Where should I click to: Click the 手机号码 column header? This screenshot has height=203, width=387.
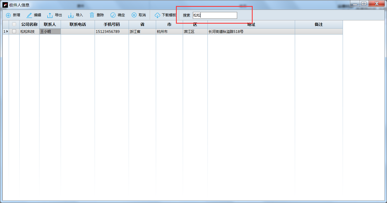point(112,24)
